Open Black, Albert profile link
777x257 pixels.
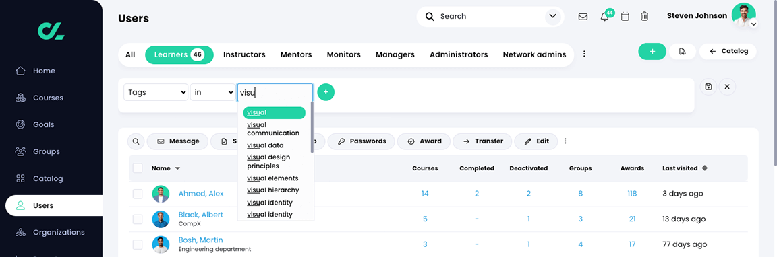click(x=201, y=215)
